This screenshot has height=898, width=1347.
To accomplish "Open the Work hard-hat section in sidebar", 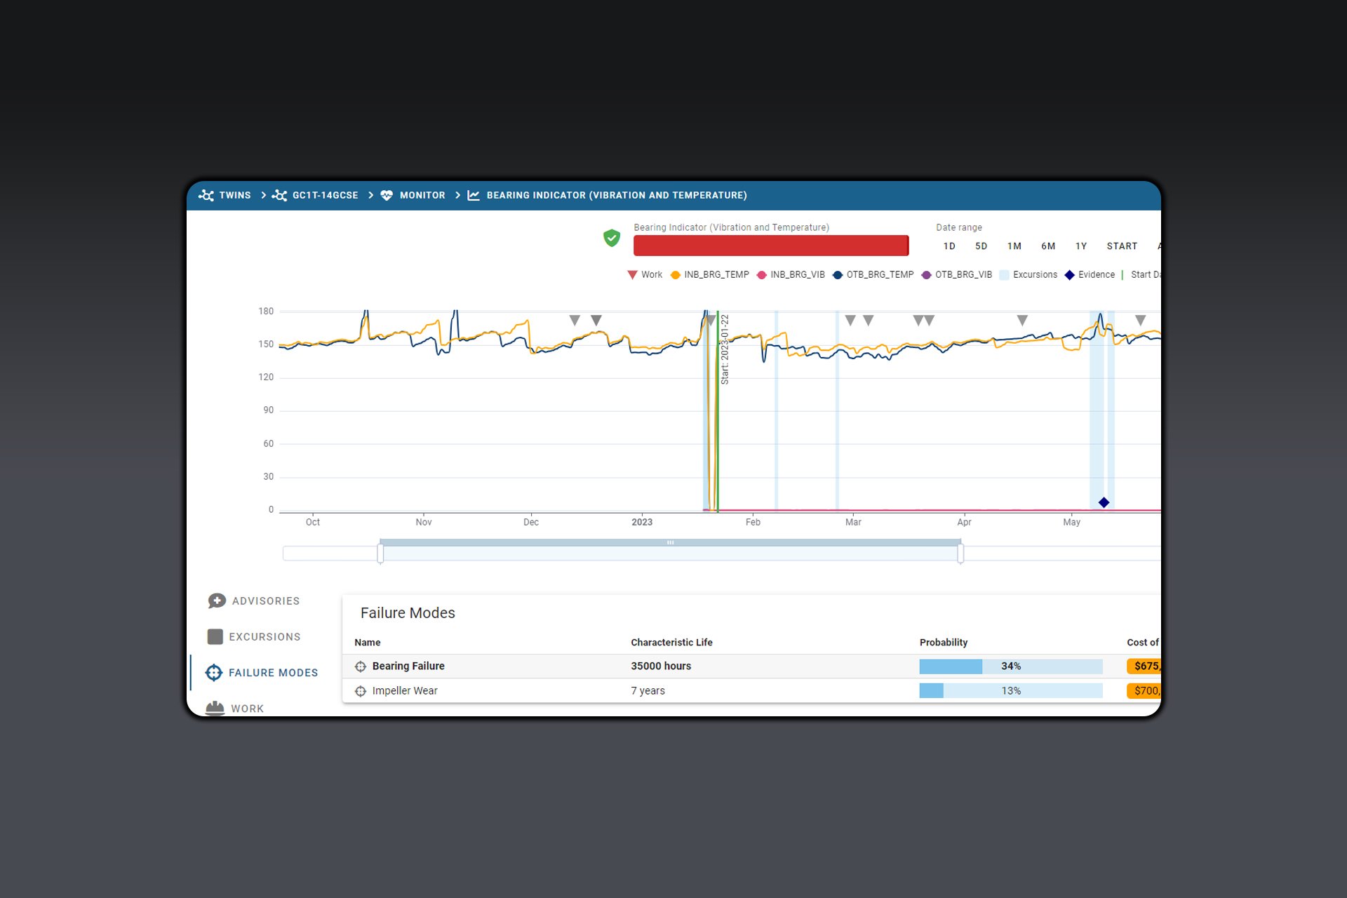I will point(215,708).
